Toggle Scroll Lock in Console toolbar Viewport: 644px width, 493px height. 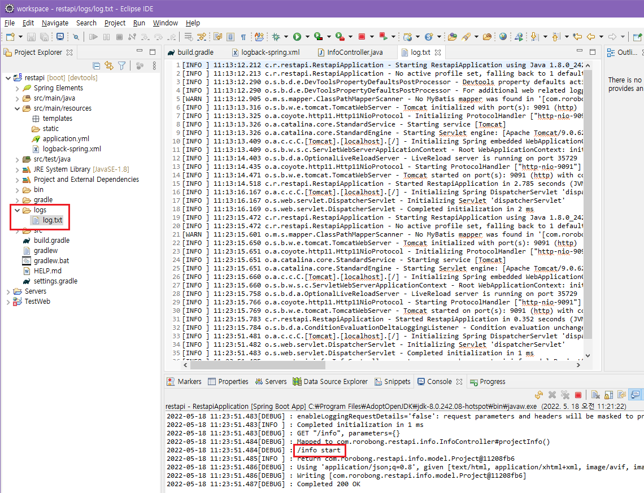tap(608, 395)
